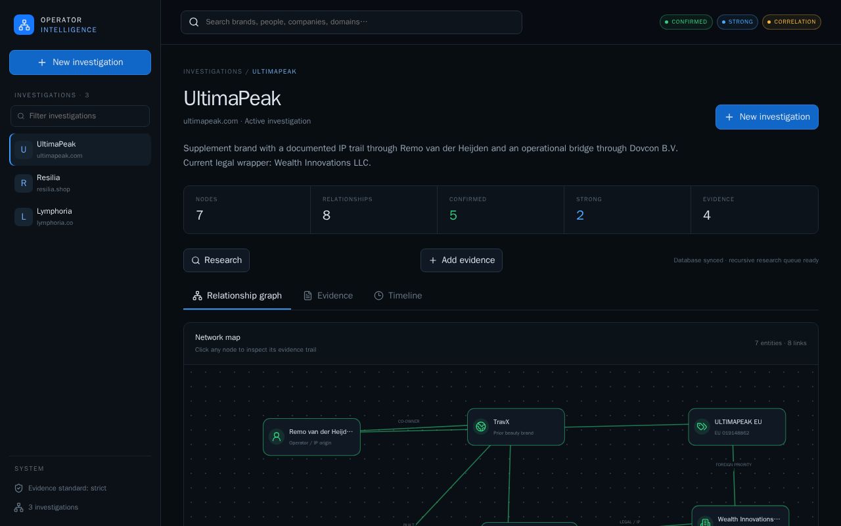Viewport: 841px width, 526px height.
Task: Focus the search brands, people, companies field
Action: pos(352,22)
